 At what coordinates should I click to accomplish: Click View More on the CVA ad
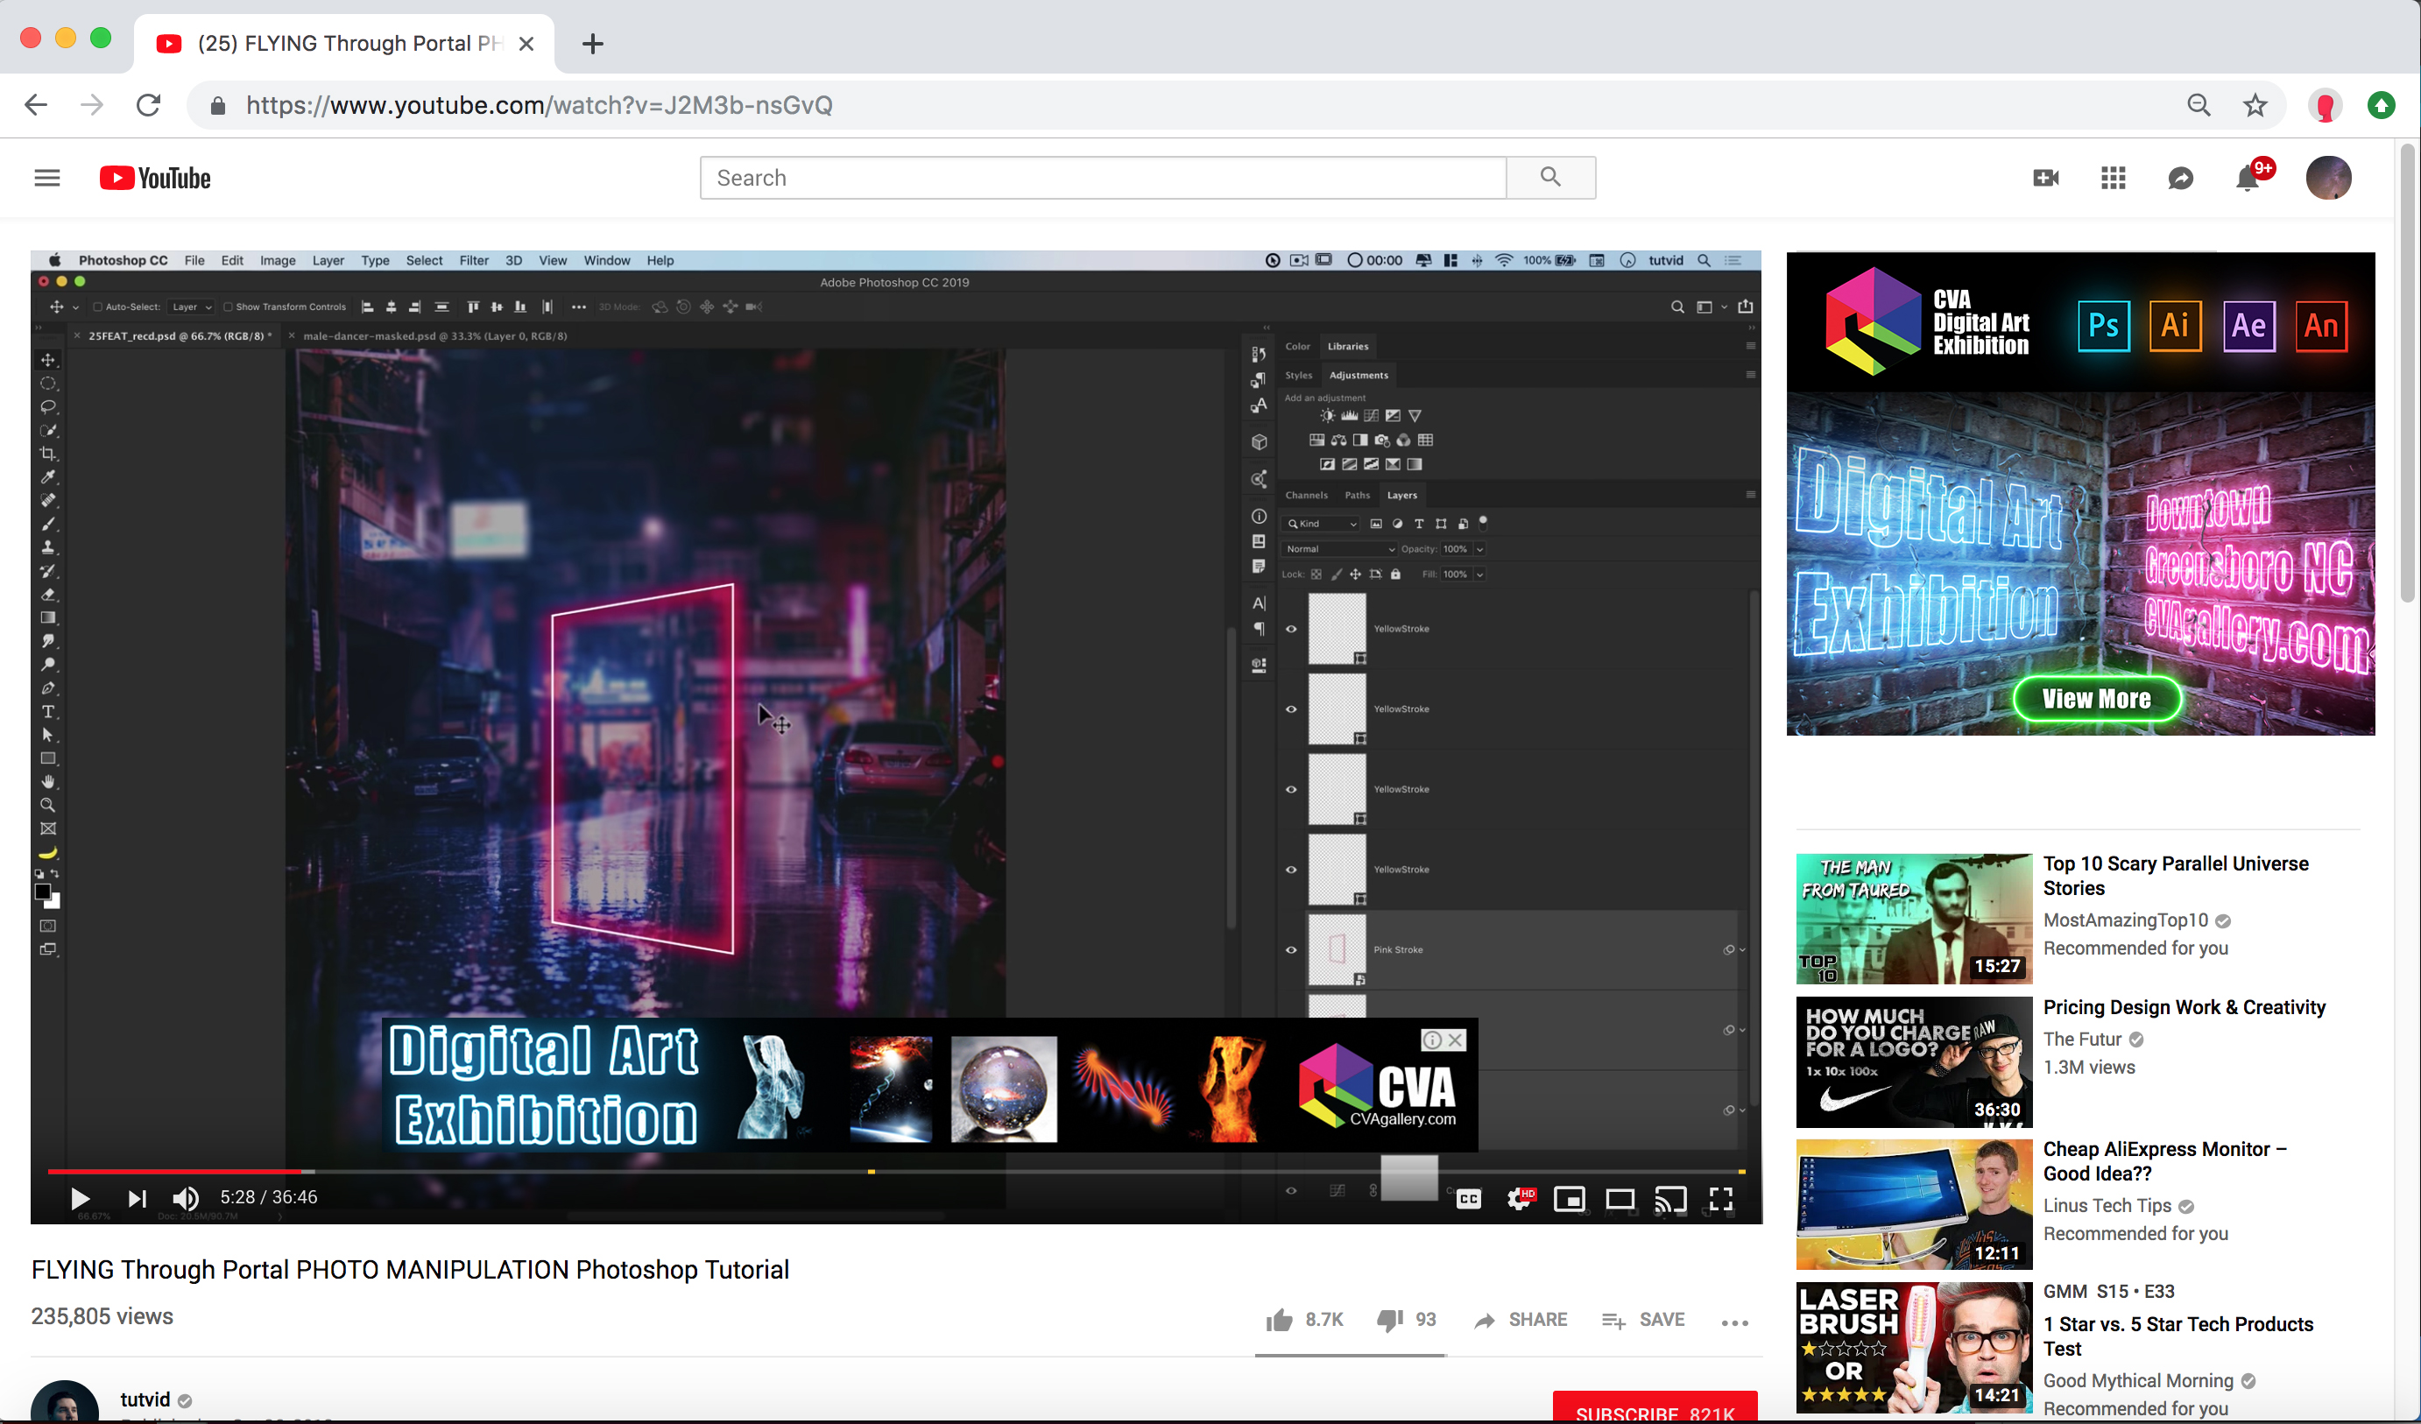click(x=2096, y=700)
